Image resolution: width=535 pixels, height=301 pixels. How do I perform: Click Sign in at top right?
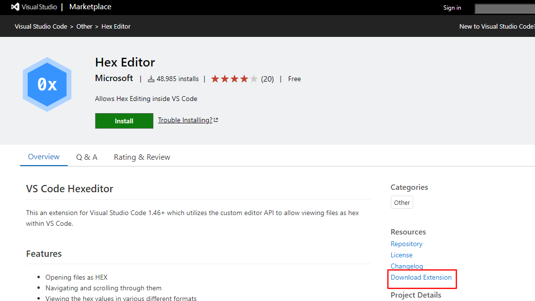pos(452,8)
